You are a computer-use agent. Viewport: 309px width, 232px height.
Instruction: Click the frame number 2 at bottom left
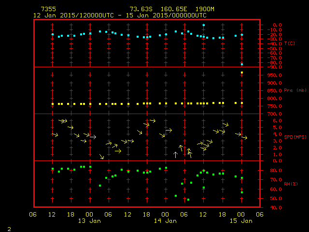pyautogui.click(x=9, y=228)
